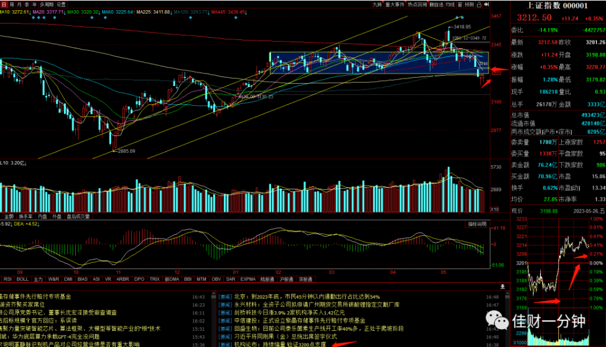Viewport: 606px width, 347px height.
Task: Click the 3418.95 high price marker
Action: [462, 27]
